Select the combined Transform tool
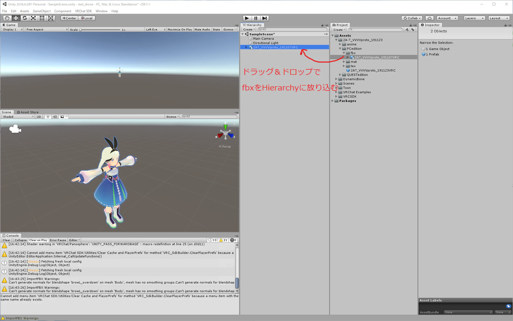 (51, 18)
